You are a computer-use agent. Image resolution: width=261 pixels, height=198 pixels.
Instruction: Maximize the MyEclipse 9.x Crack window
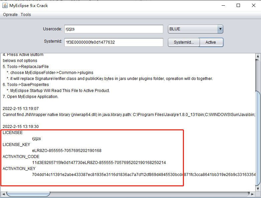[x=238, y=5]
